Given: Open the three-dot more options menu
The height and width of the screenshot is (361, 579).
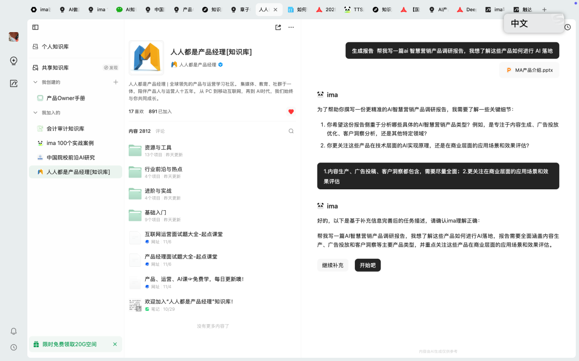Looking at the screenshot, I should pyautogui.click(x=291, y=27).
